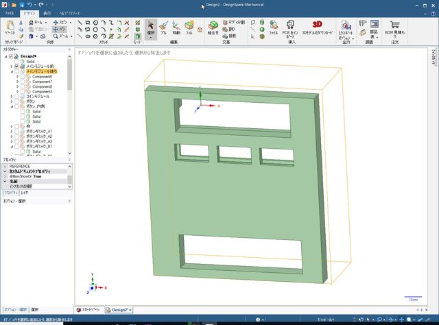Toggle checkbox for メインモジュール後ろ

coord(16,71)
